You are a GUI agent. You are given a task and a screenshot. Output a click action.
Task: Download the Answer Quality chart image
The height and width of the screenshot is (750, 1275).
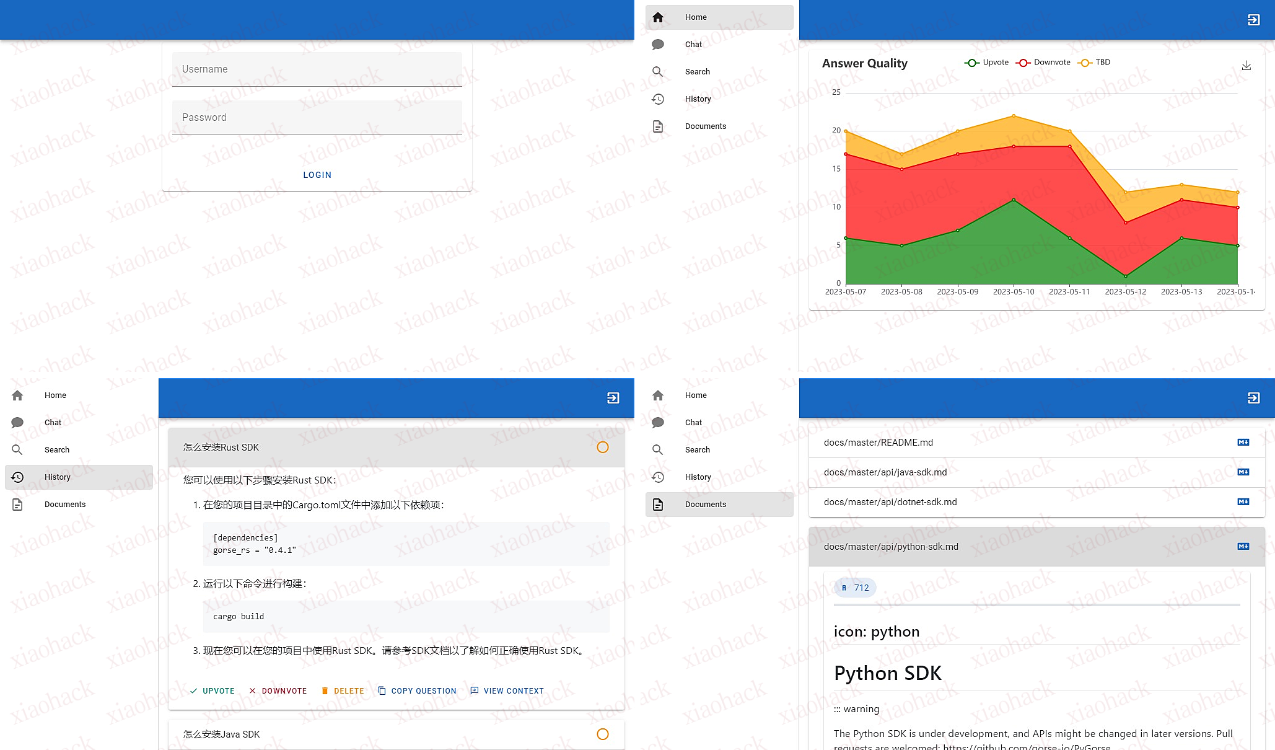coord(1247,66)
